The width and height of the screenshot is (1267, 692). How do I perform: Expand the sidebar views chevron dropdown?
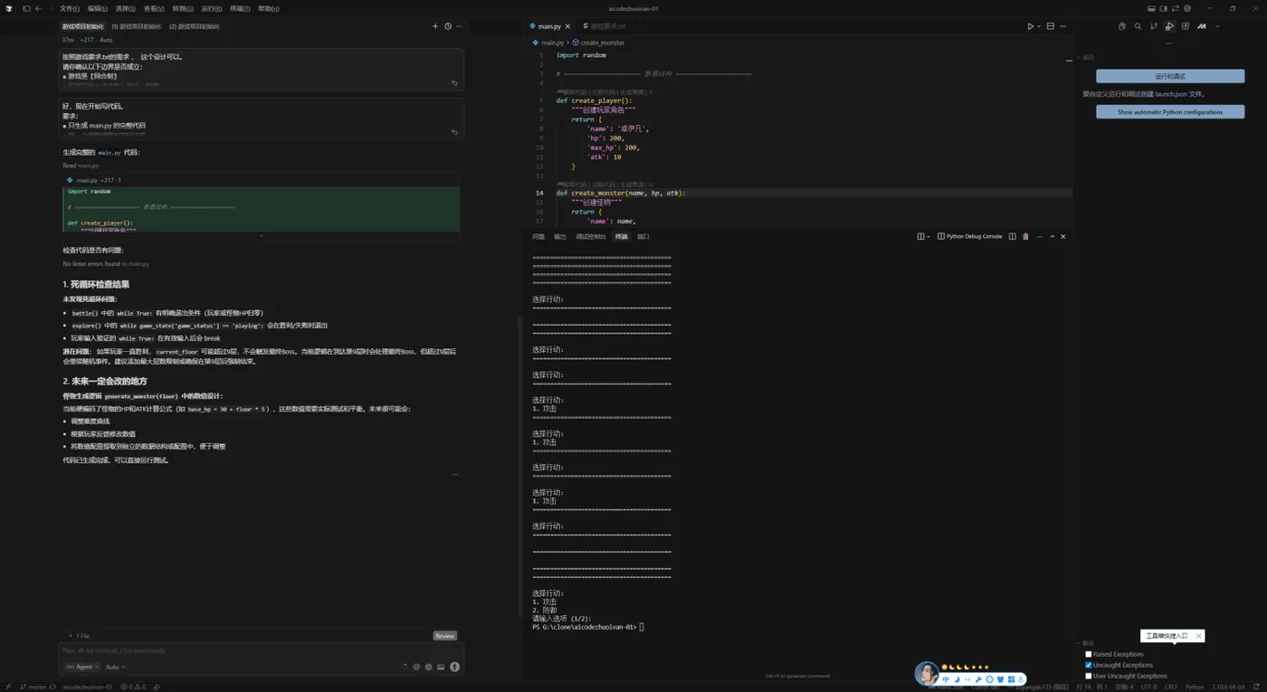pyautogui.click(x=1217, y=26)
